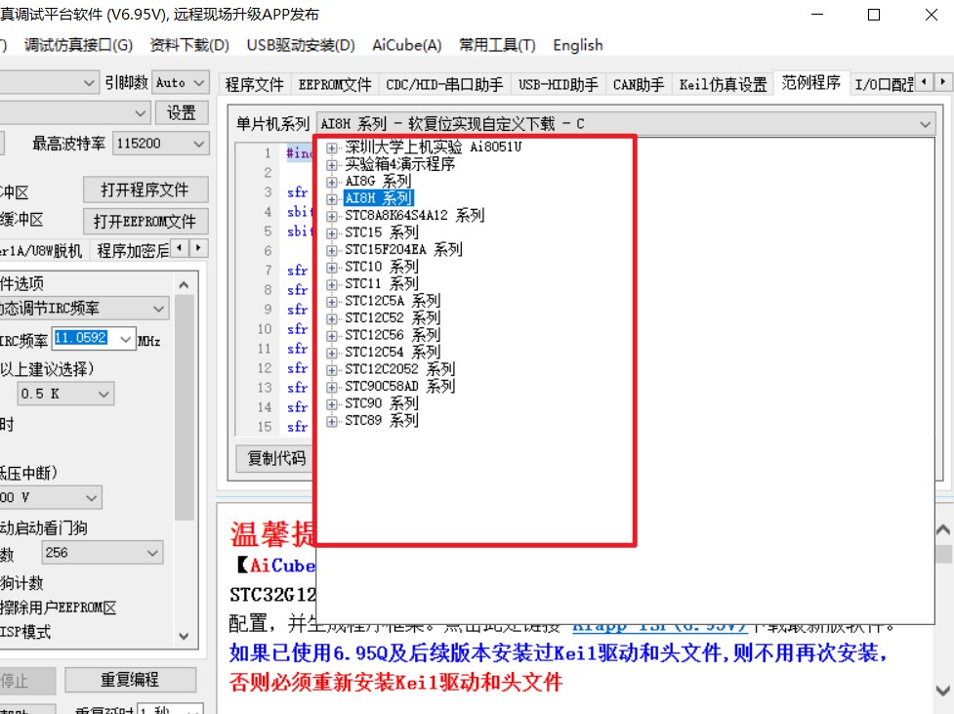Switch language via English menu
This screenshot has width=954, height=714.
(577, 45)
